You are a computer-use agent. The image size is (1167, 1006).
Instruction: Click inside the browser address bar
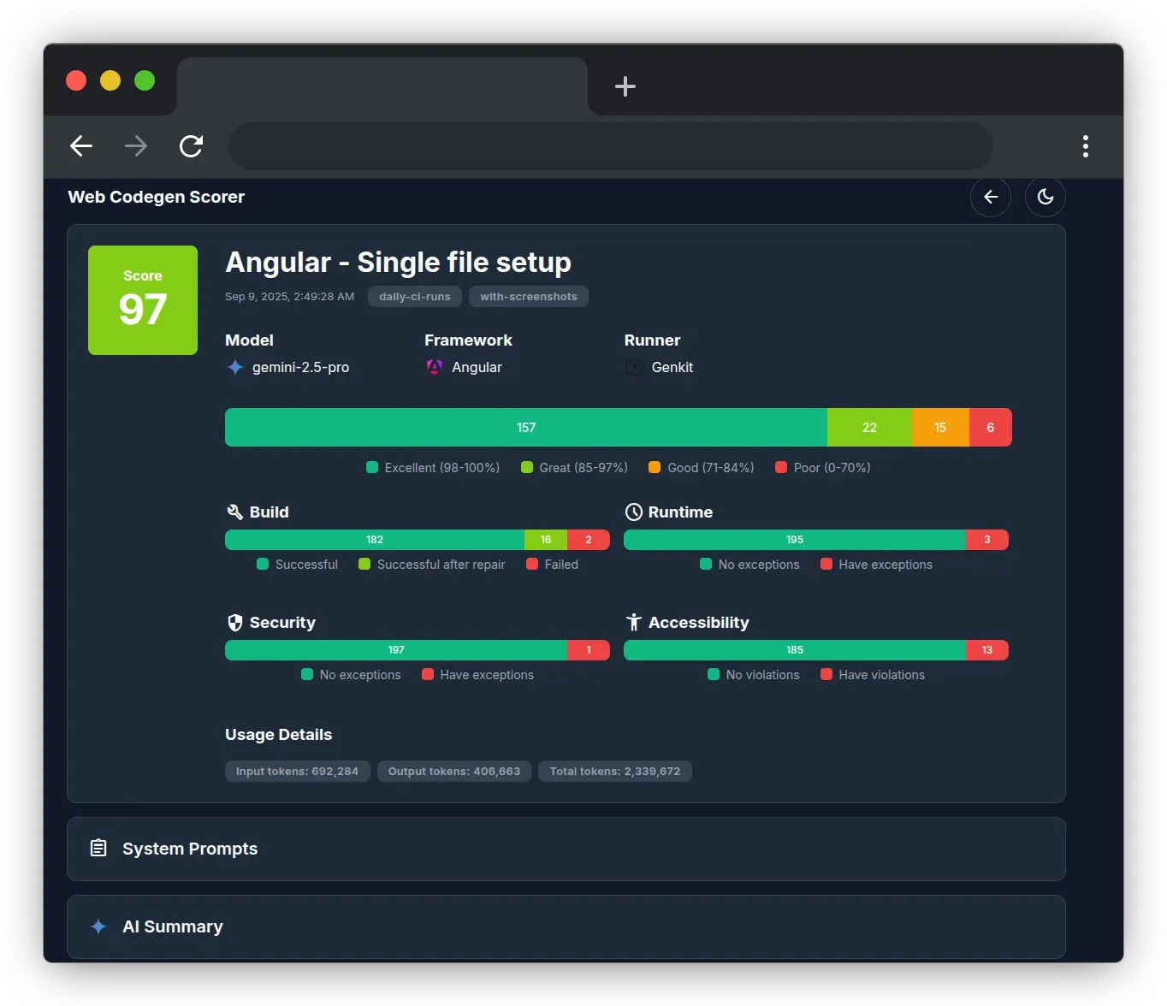pyautogui.click(x=609, y=146)
